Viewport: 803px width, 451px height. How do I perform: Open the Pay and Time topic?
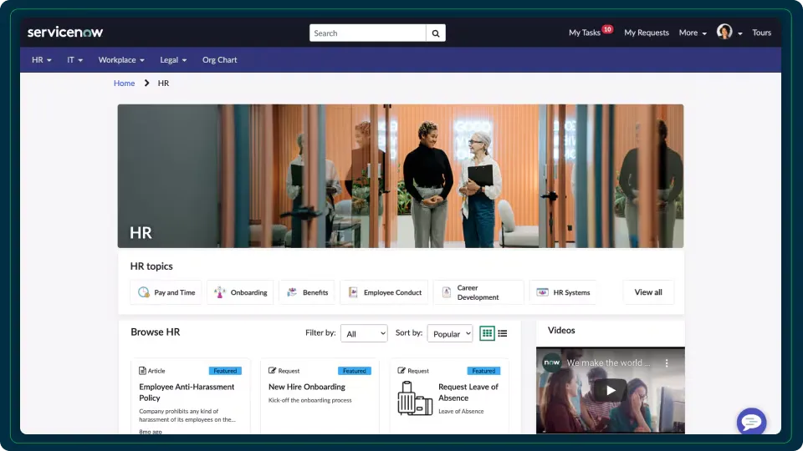pyautogui.click(x=166, y=292)
